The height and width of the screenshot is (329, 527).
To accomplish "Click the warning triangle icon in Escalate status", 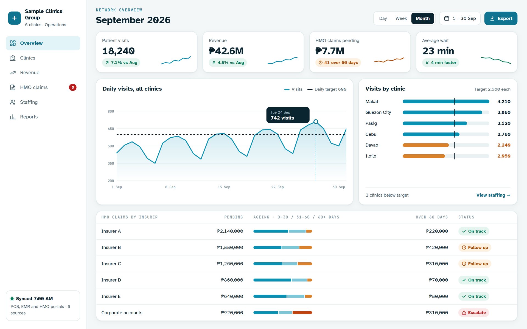I will pos(464,313).
